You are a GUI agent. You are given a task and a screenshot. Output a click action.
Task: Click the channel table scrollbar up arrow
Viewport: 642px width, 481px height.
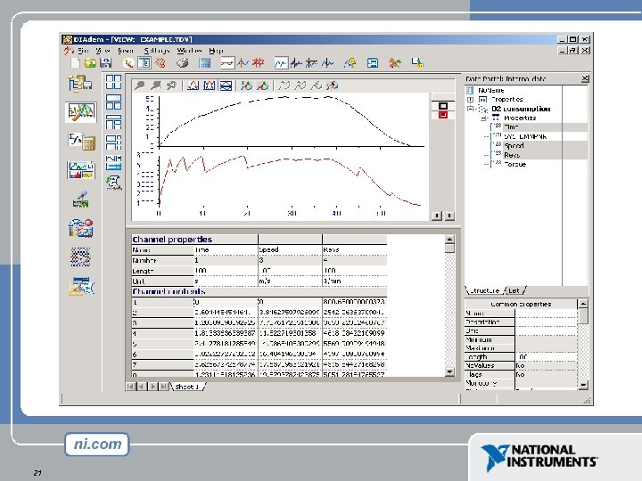(x=449, y=240)
